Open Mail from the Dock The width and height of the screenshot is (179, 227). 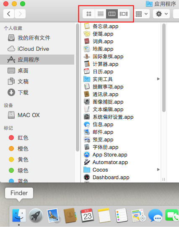[x=53, y=216]
